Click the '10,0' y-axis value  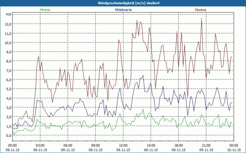click(9, 43)
